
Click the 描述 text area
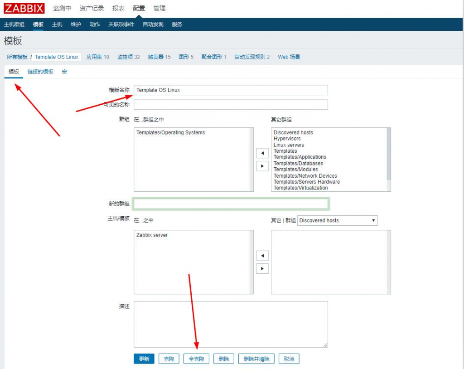point(231,324)
